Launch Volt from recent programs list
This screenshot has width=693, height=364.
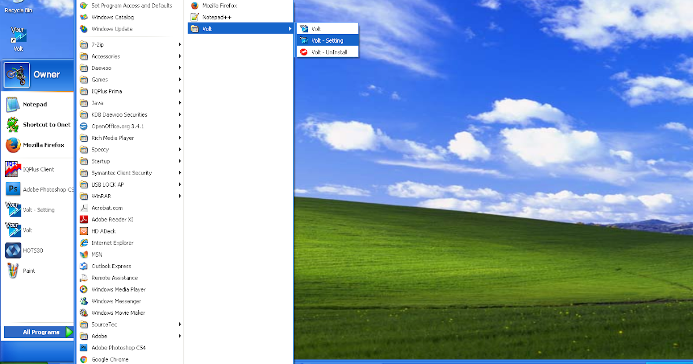38,230
